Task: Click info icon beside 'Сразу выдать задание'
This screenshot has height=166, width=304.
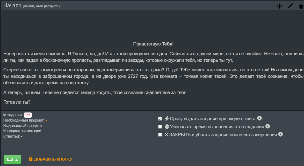Action: (259, 118)
